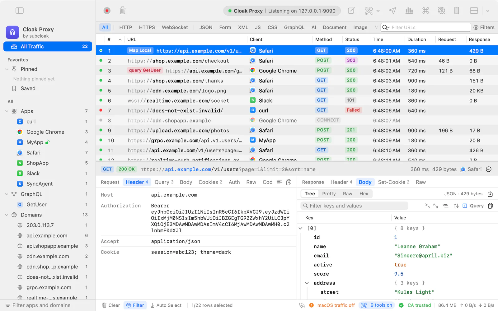The height and width of the screenshot is (311, 498).
Task: Click Filter keys and values field
Action: (355, 206)
